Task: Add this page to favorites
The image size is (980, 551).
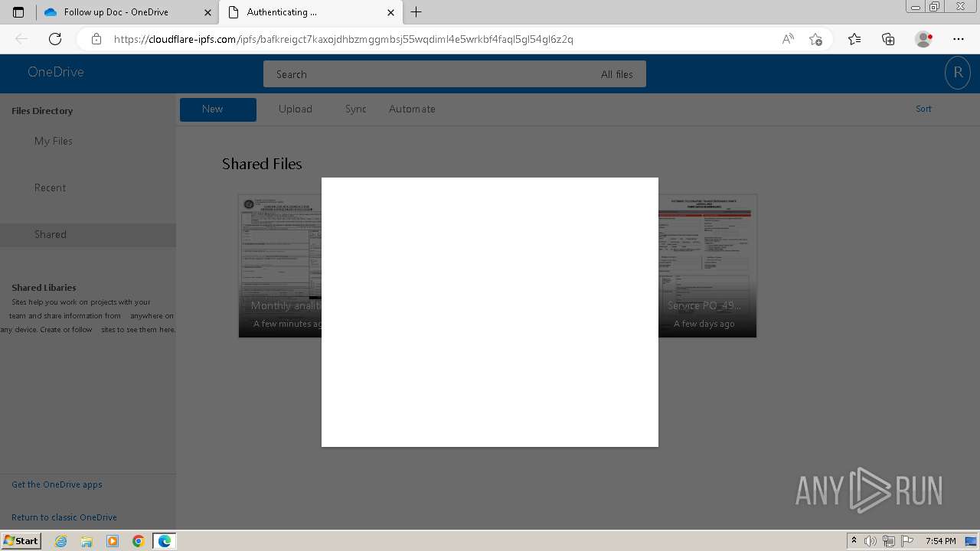Action: 815,39
